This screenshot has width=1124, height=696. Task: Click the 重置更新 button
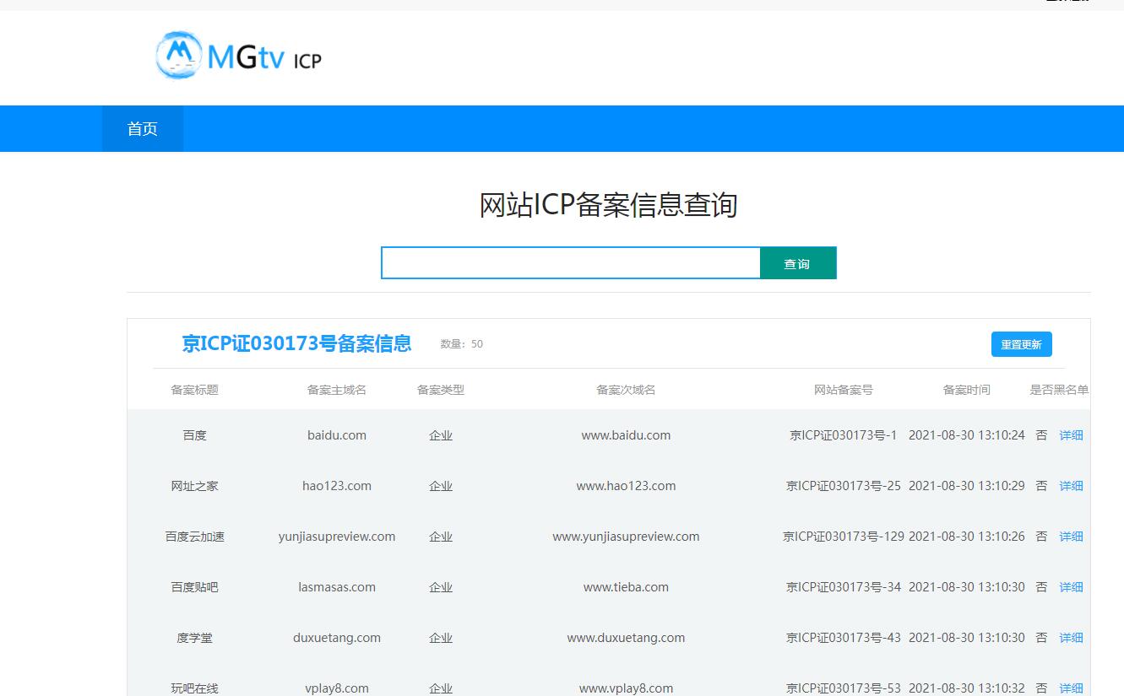(1021, 344)
